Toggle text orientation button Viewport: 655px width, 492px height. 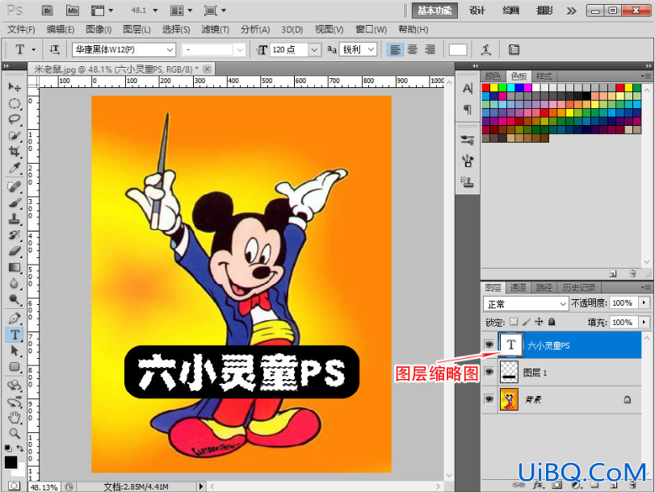click(x=54, y=50)
